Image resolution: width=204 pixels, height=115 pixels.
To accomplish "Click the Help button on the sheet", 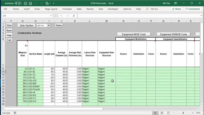I will [9, 35].
